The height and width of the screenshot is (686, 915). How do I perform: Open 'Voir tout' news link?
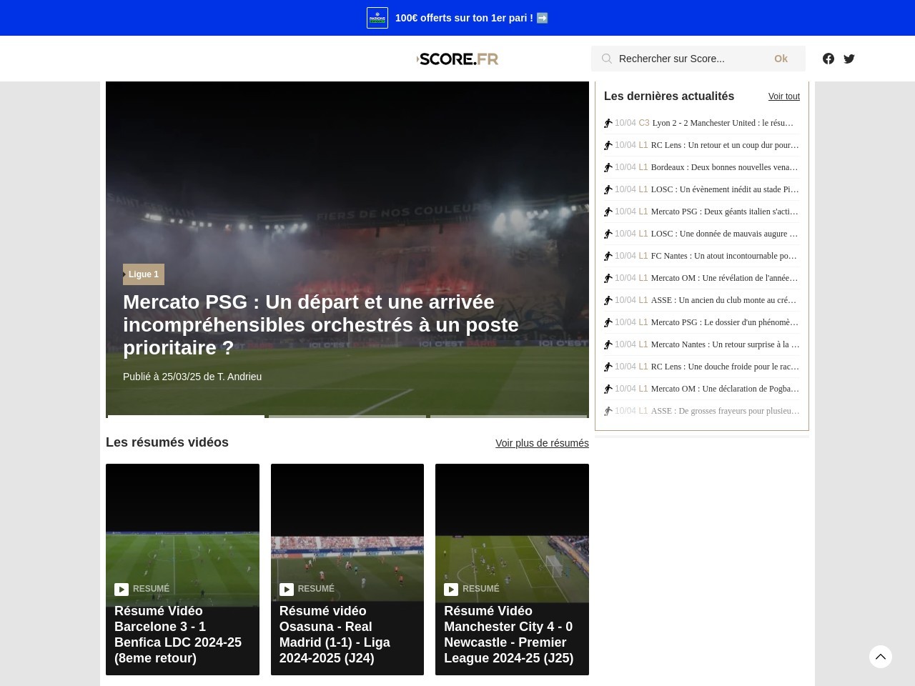pyautogui.click(x=784, y=96)
